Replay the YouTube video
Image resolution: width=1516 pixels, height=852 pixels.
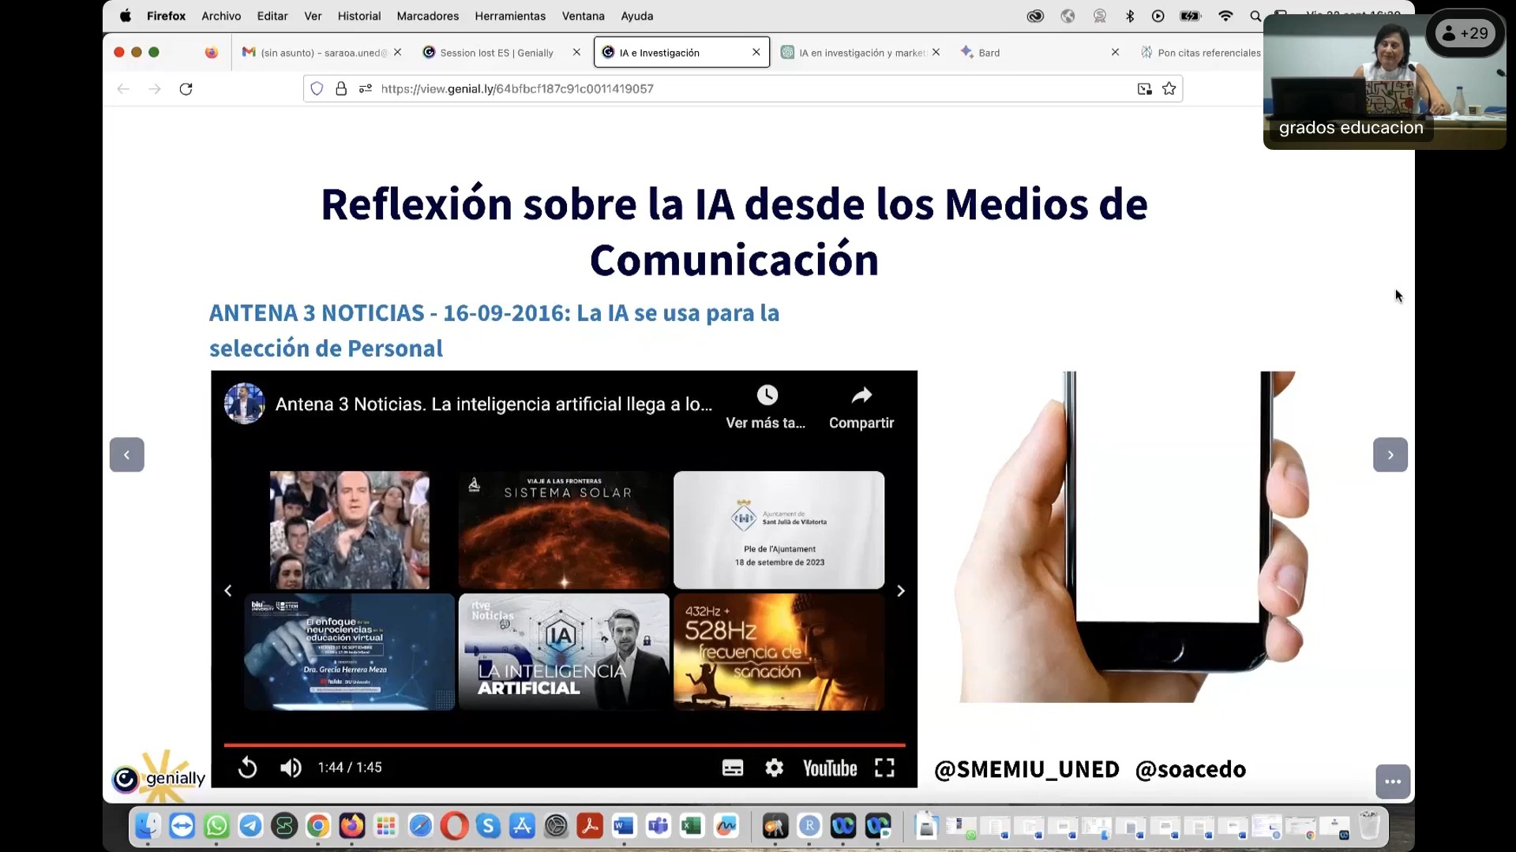247,768
